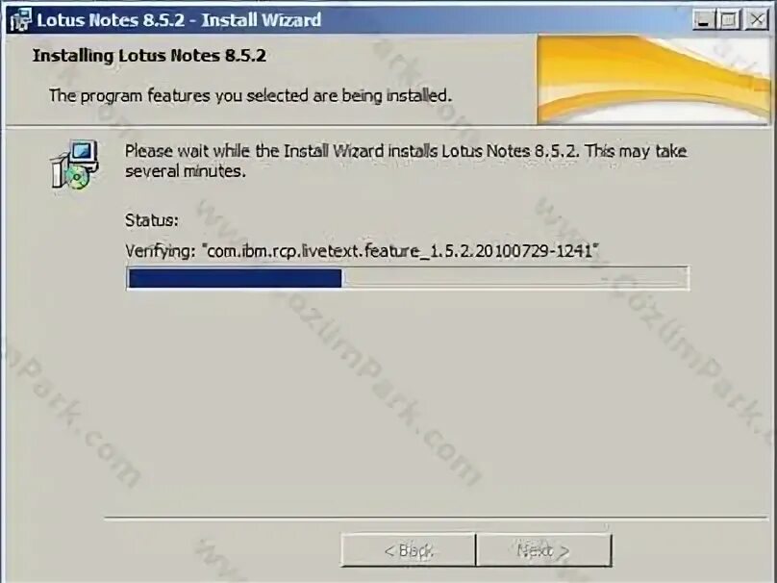
Task: Click the 'several minutes.' text line
Action: [186, 171]
